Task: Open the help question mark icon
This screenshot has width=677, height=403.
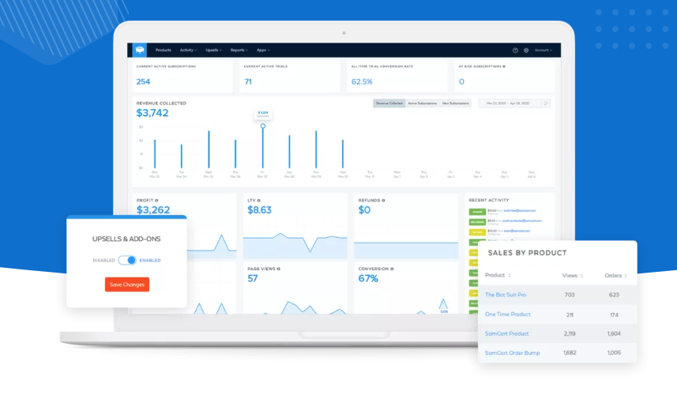Action: [515, 51]
